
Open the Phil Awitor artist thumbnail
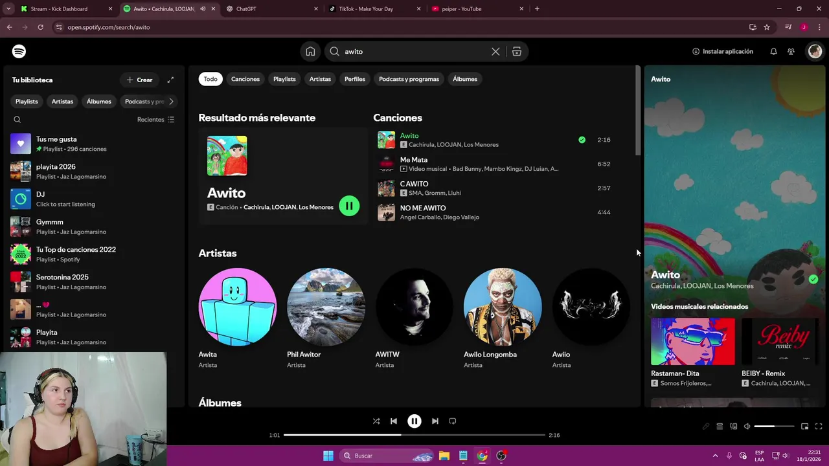tap(326, 307)
